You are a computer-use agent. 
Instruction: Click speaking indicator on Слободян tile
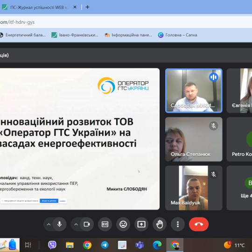pyautogui.click(x=214, y=77)
